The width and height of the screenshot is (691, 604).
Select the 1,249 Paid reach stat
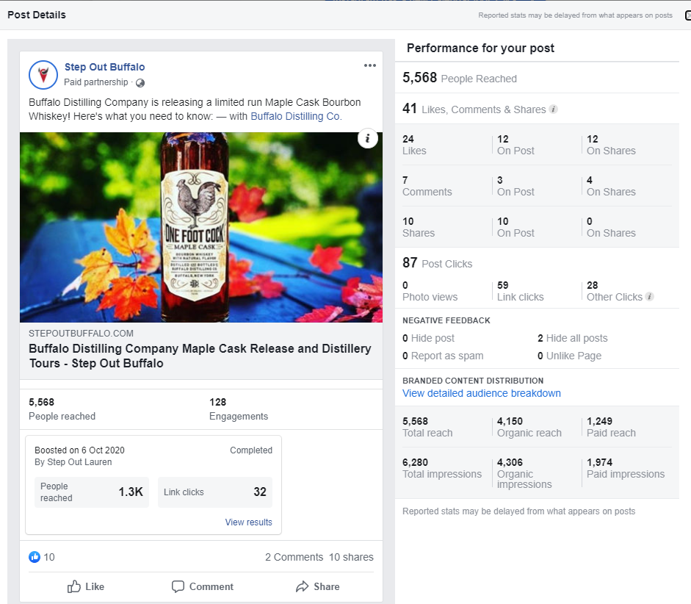pos(611,427)
